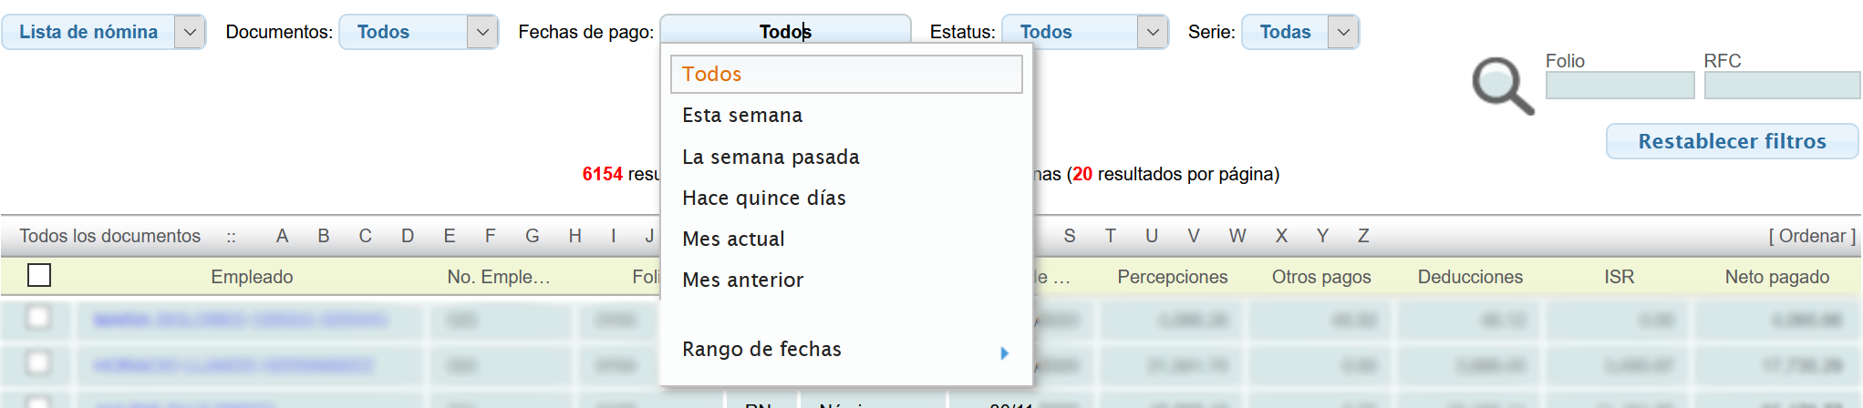Click the RFC input field
Image resolution: width=1863 pixels, height=408 pixels.
click(1781, 86)
